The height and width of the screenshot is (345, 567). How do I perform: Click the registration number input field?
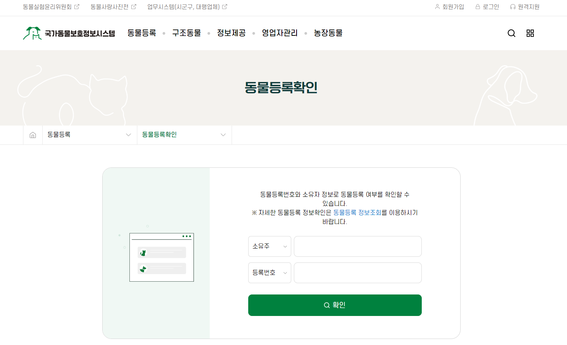(x=358, y=273)
